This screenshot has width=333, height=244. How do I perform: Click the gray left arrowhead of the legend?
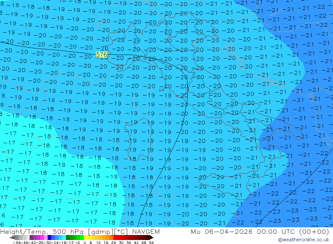[x=12, y=237]
